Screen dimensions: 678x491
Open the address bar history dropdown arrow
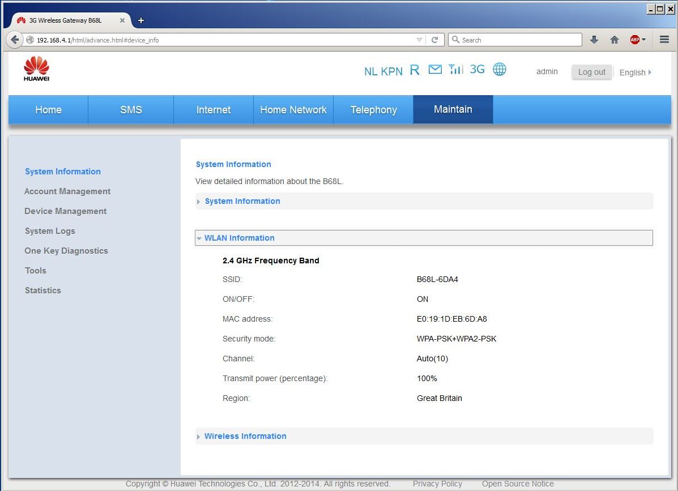coord(419,40)
